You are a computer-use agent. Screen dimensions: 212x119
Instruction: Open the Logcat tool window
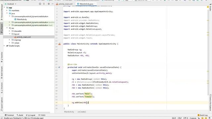click(30, 115)
